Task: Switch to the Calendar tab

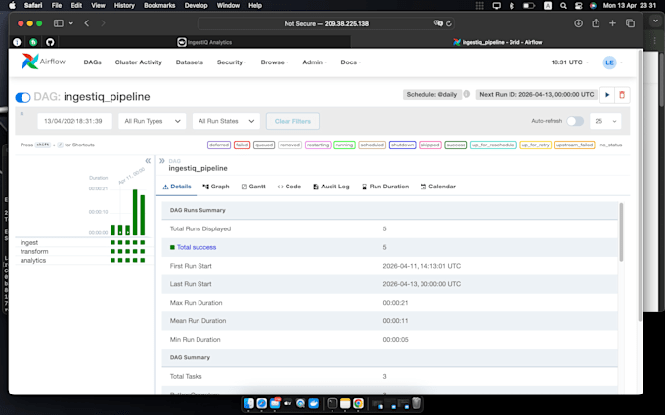Action: pyautogui.click(x=438, y=187)
